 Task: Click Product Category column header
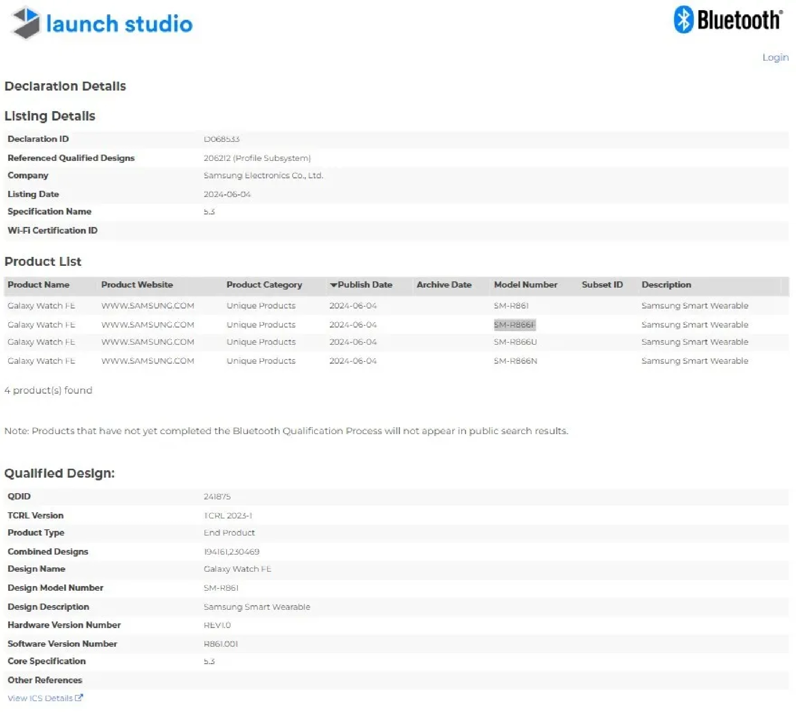tap(264, 285)
